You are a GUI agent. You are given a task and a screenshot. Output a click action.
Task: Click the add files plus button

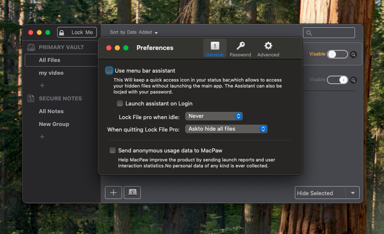(x=113, y=193)
